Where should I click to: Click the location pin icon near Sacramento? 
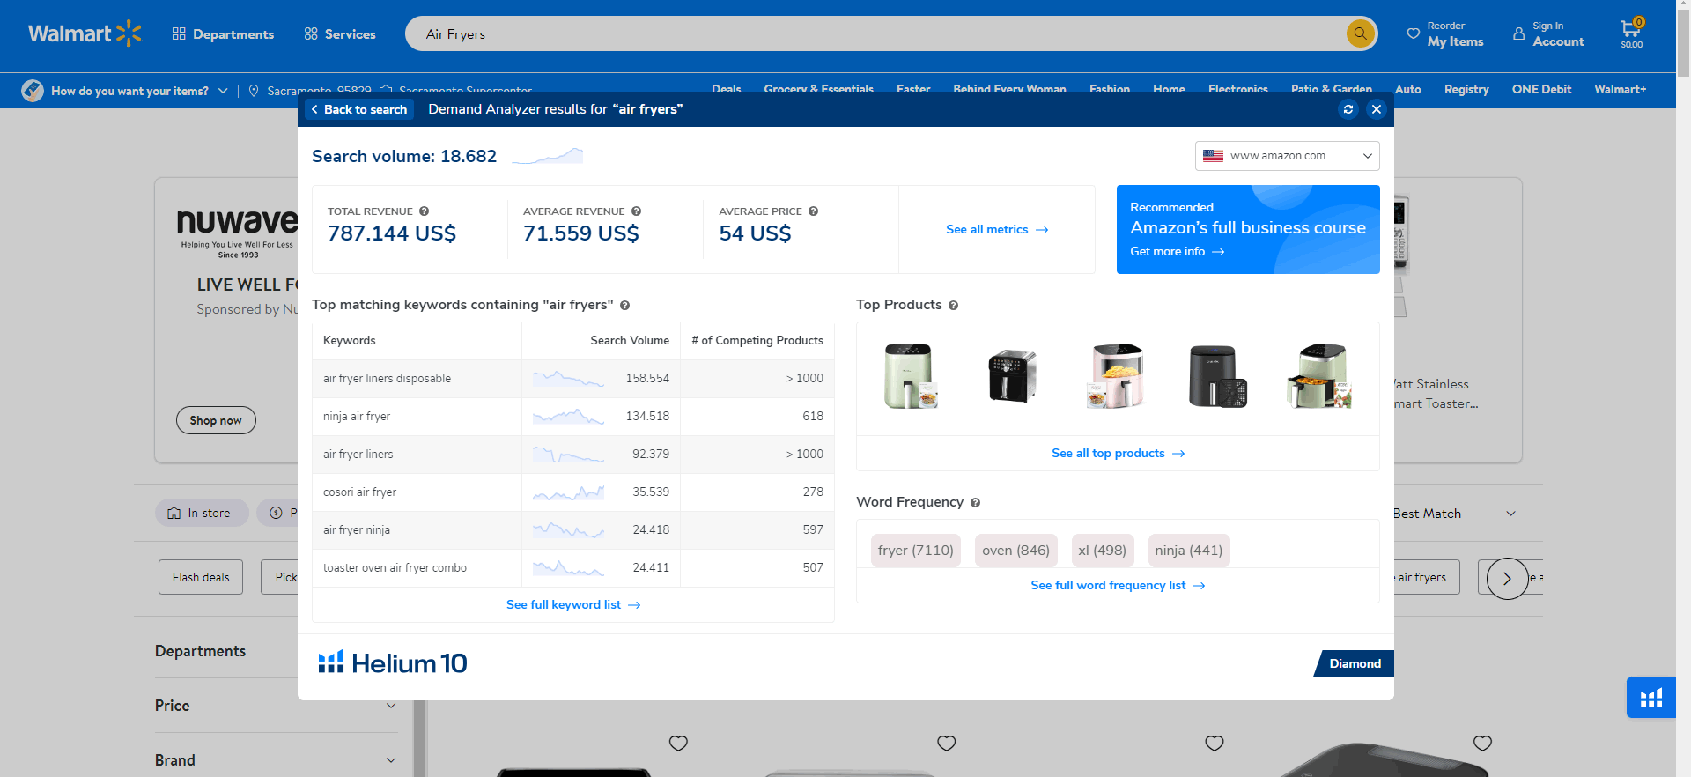254,91
